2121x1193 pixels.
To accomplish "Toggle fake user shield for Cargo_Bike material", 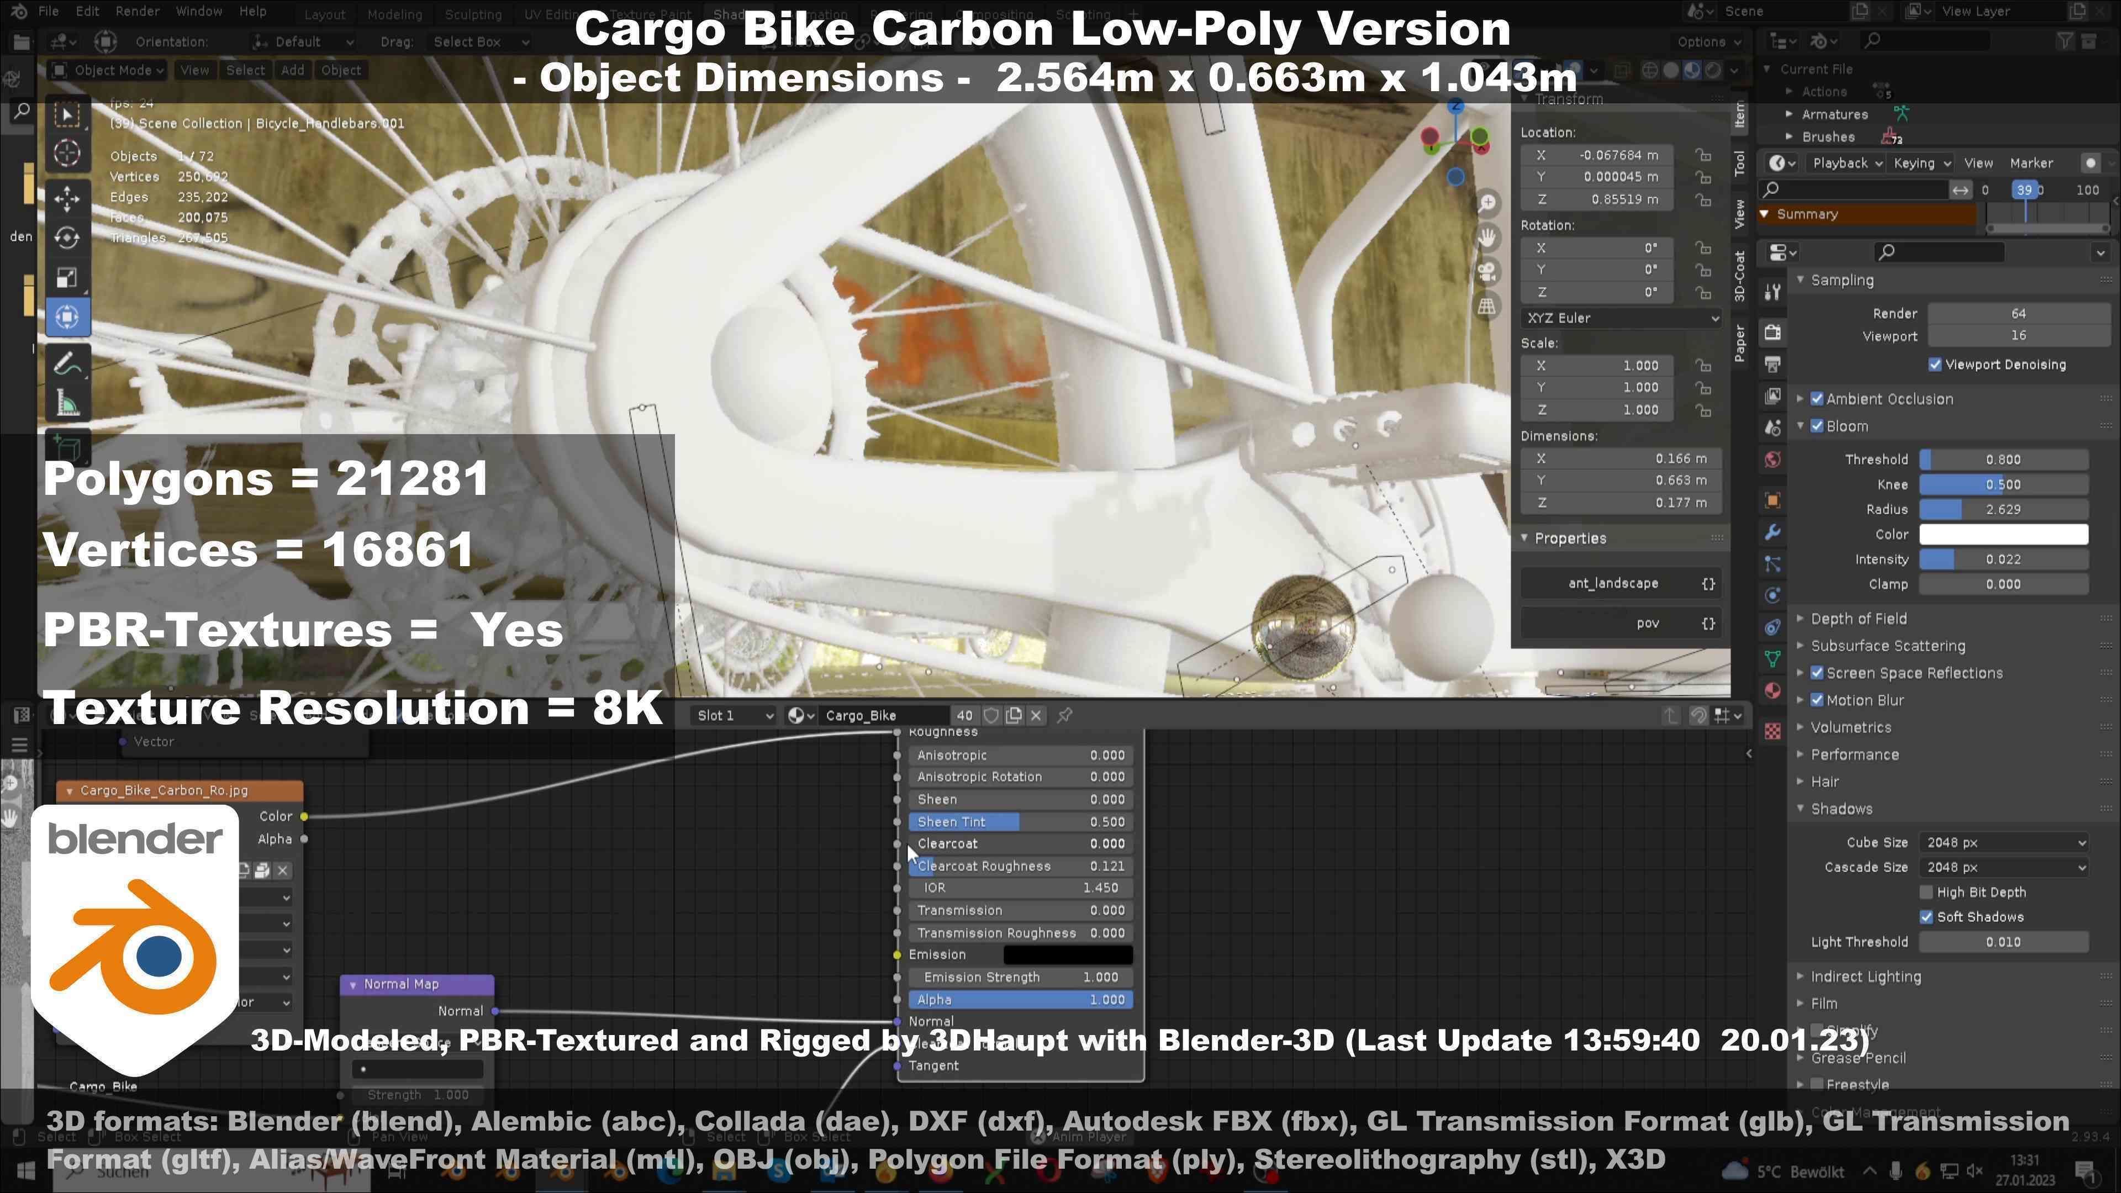I will pyautogui.click(x=991, y=715).
